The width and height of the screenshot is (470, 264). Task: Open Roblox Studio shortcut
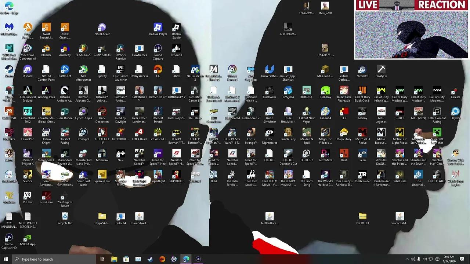click(x=176, y=31)
